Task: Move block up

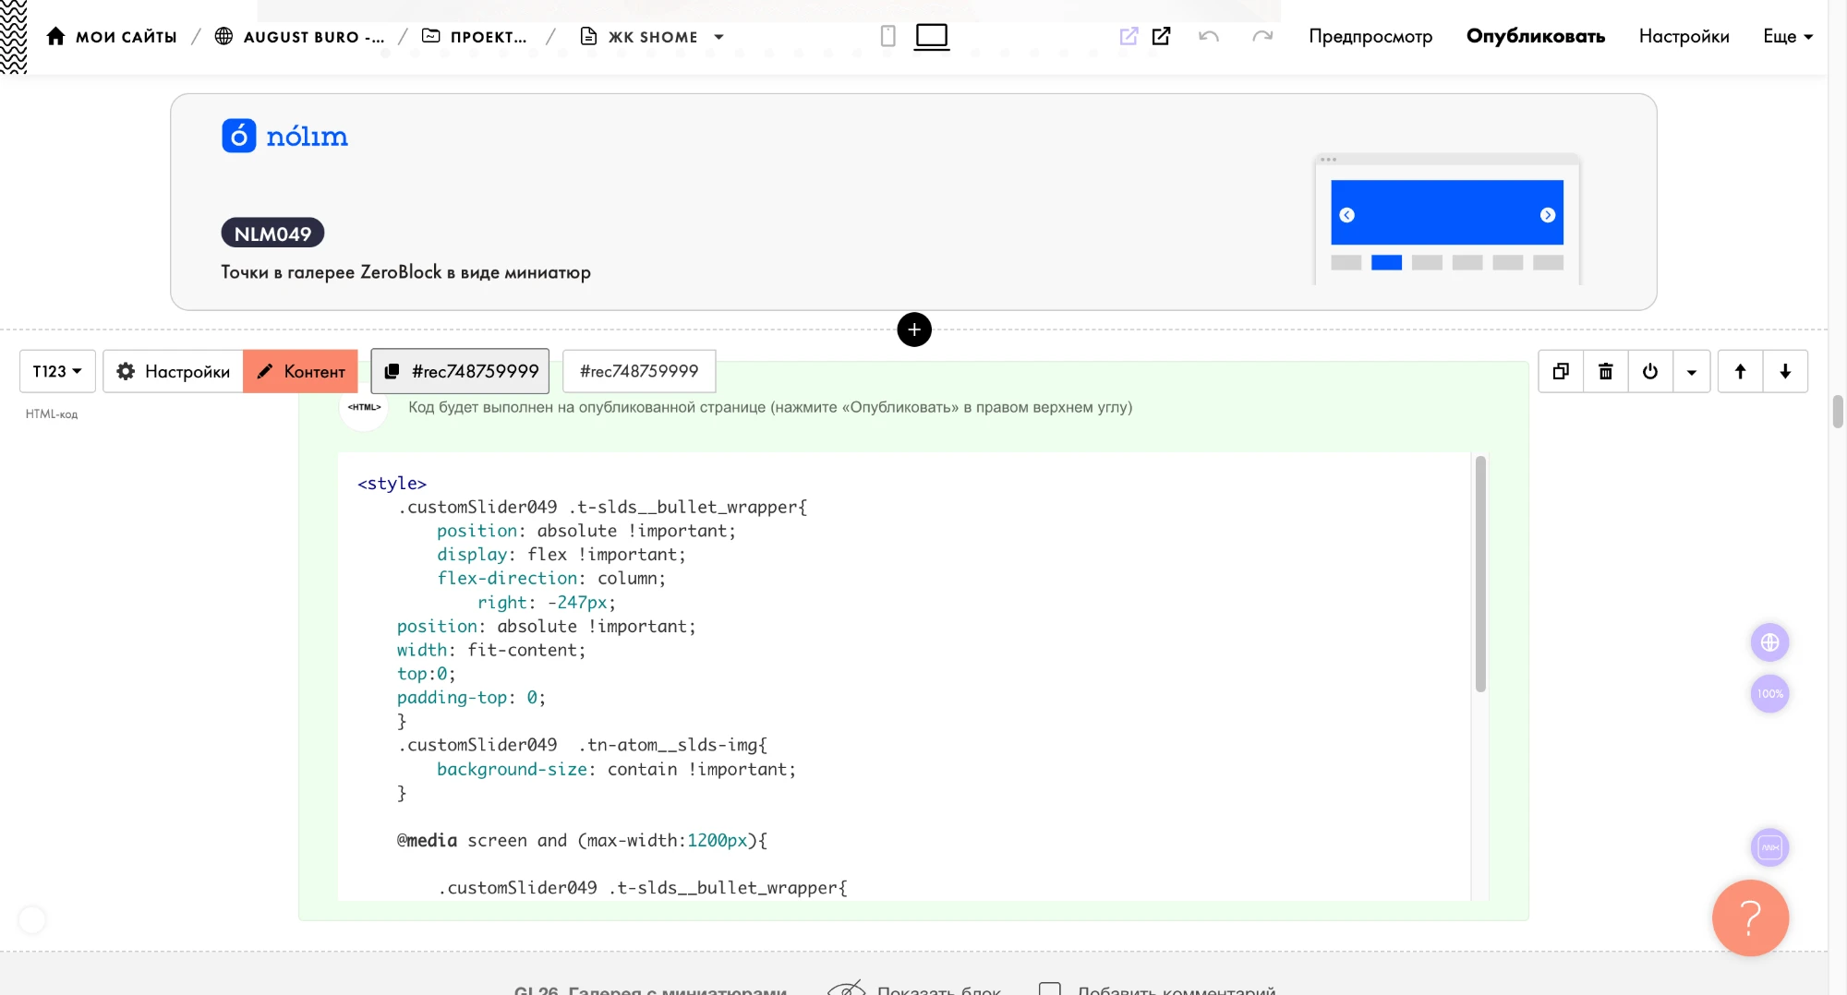Action: tap(1740, 371)
